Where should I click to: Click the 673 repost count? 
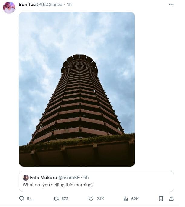coord(65,199)
